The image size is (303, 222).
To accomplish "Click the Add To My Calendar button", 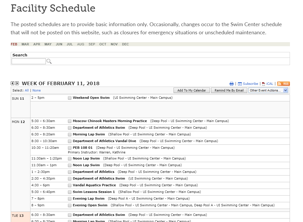I will point(192,90).
